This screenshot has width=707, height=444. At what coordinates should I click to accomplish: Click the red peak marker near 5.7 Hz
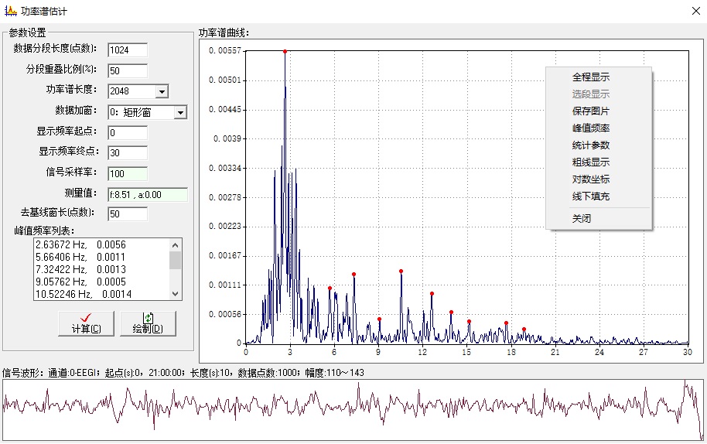click(x=330, y=288)
